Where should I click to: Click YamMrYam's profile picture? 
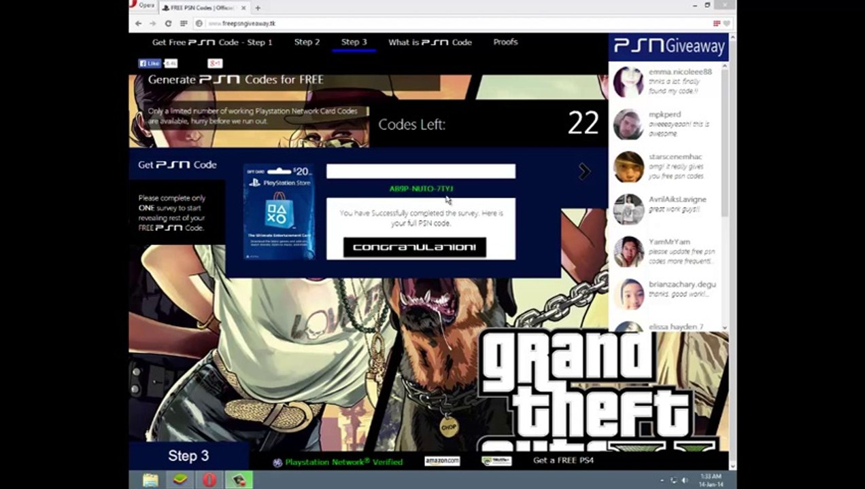tap(628, 252)
